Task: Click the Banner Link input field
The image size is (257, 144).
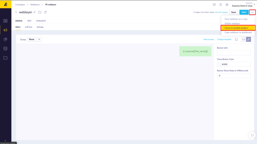Action: (234, 53)
